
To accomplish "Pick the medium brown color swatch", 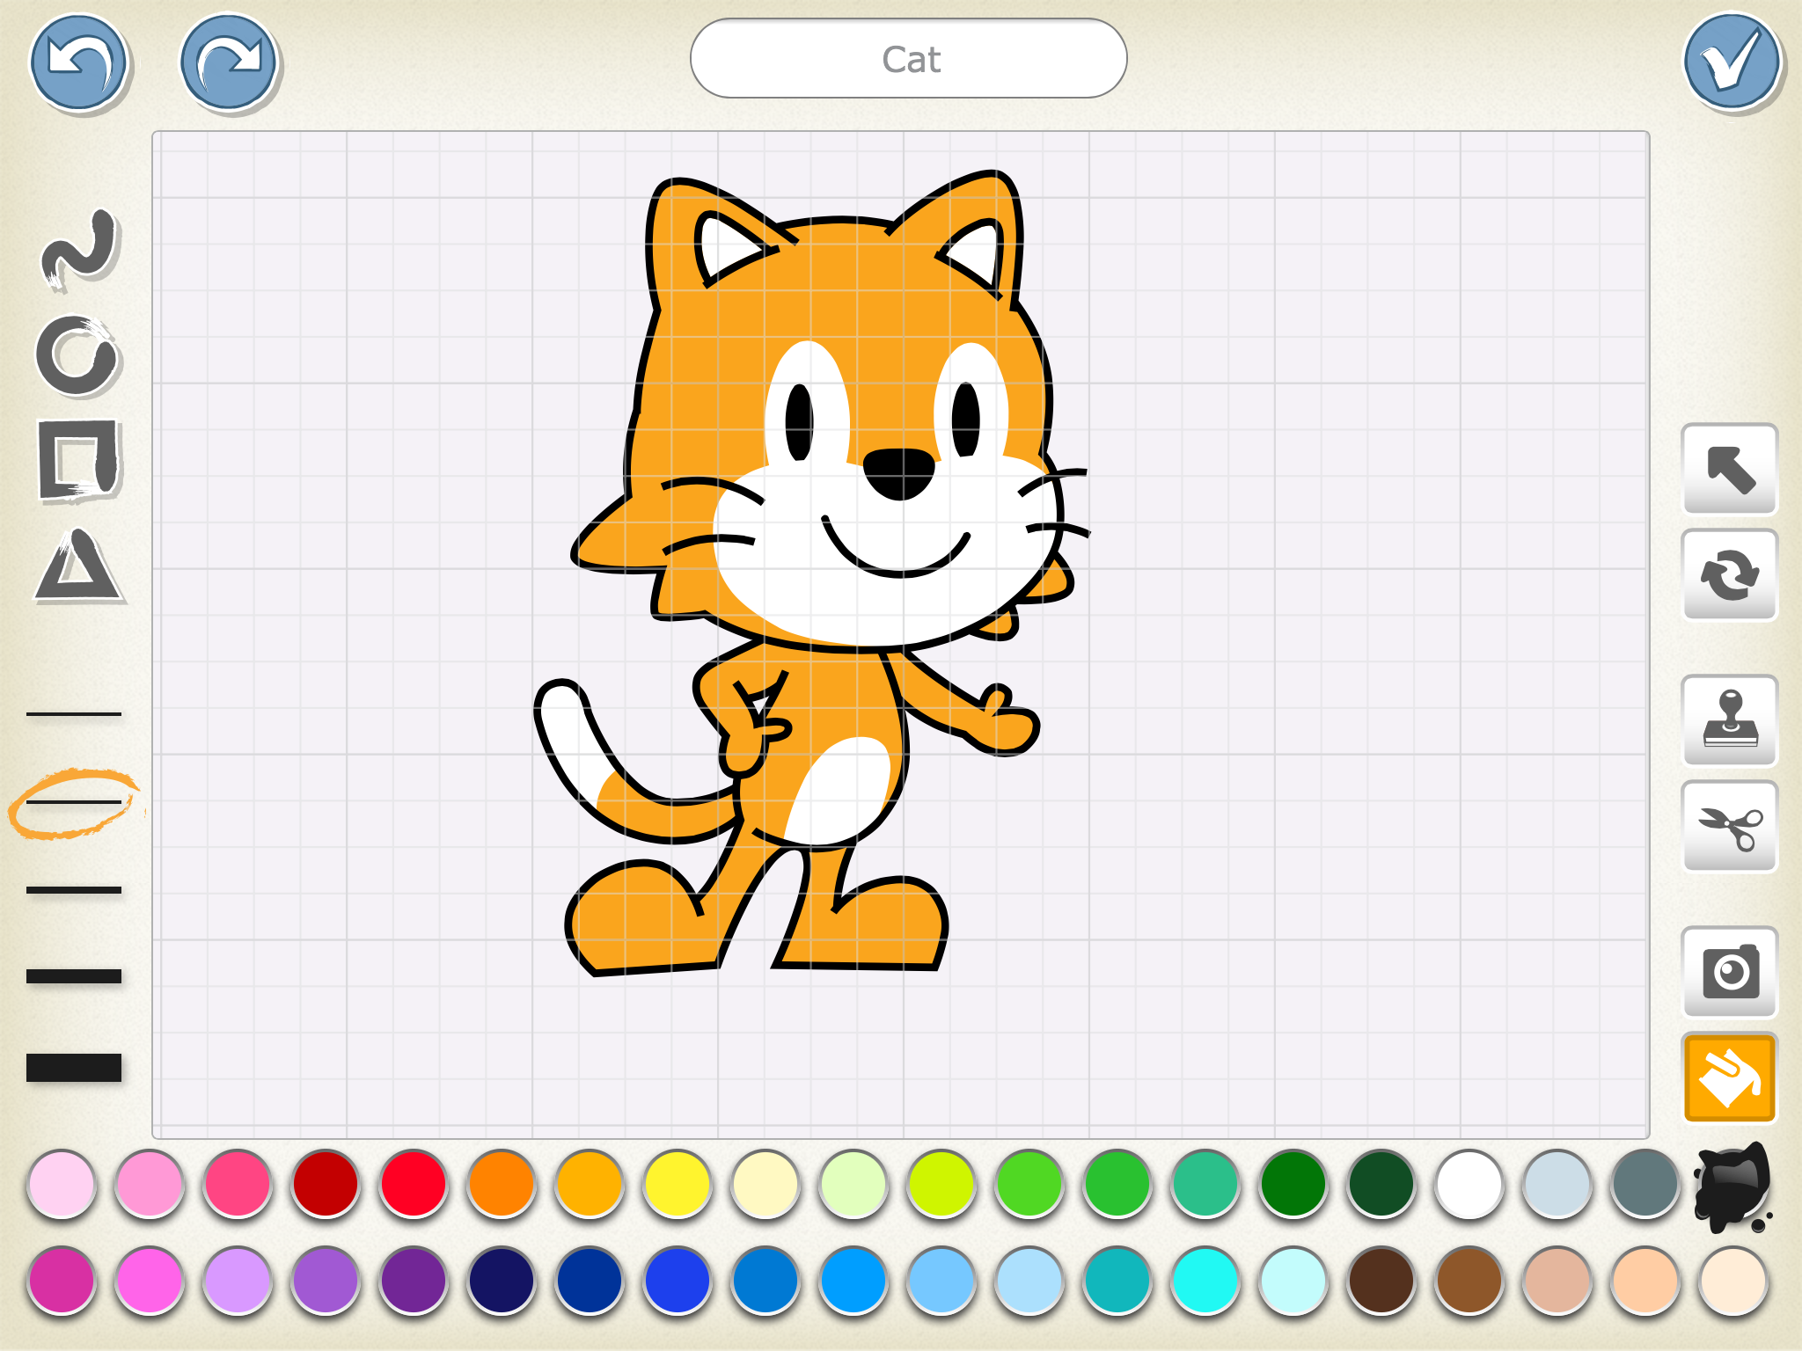I will (x=1469, y=1281).
